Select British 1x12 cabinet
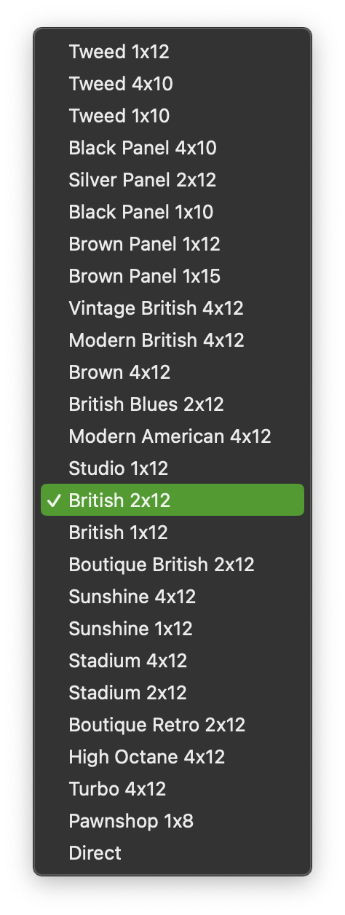The height and width of the screenshot is (915, 345). click(x=172, y=533)
